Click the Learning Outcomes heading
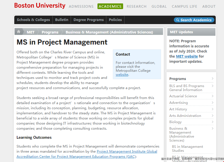Image resolution: width=224 pixels, height=162 pixels. (x=34, y=137)
